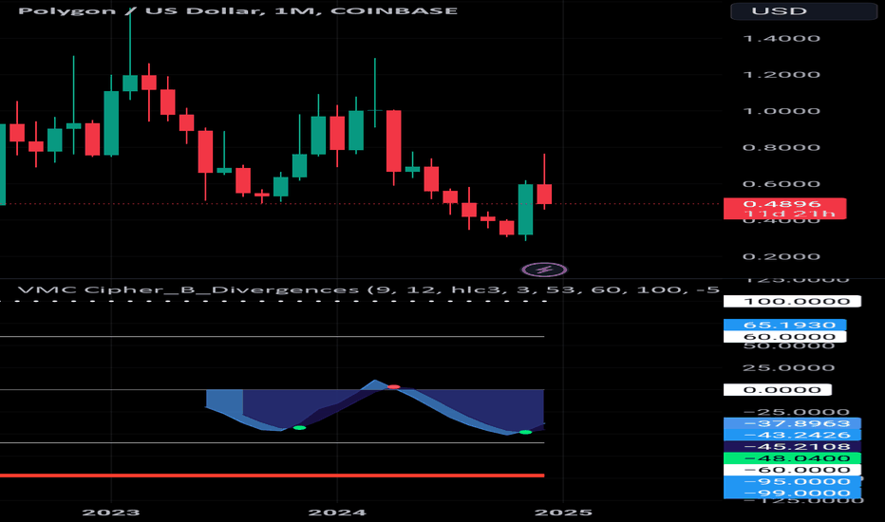
Task: Click the first green dot on the oscillator
Action: tap(299, 428)
